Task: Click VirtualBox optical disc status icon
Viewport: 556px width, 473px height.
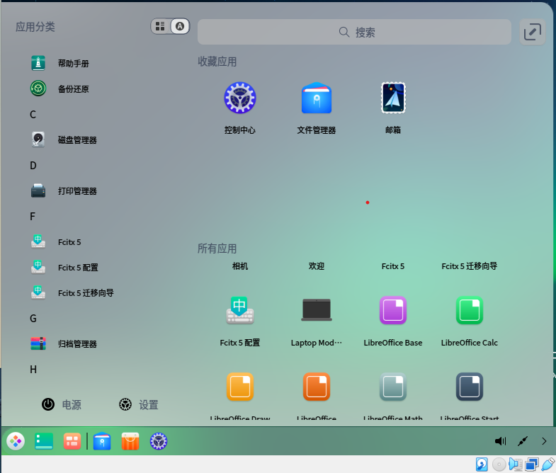Action: (x=499, y=464)
